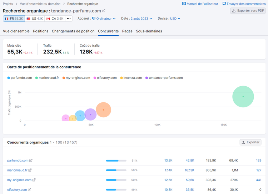Image resolution: width=268 pixels, height=194 pixels.
Task: Open parfumdo.com competitor link
Action: coord(18,160)
